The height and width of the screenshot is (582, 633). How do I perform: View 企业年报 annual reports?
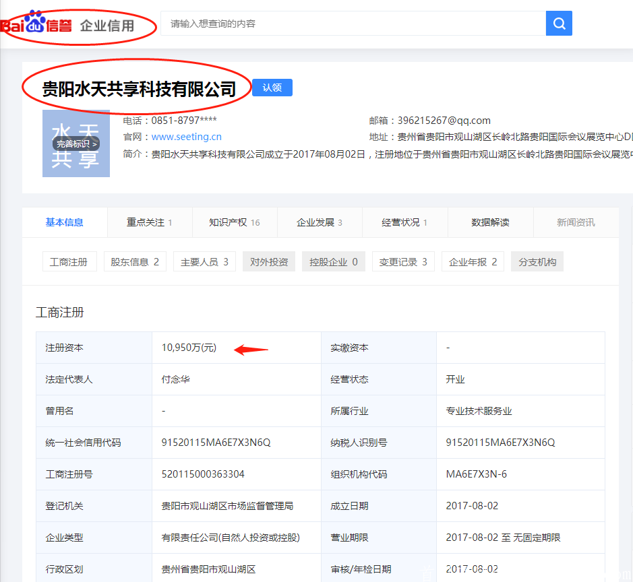[x=474, y=261]
